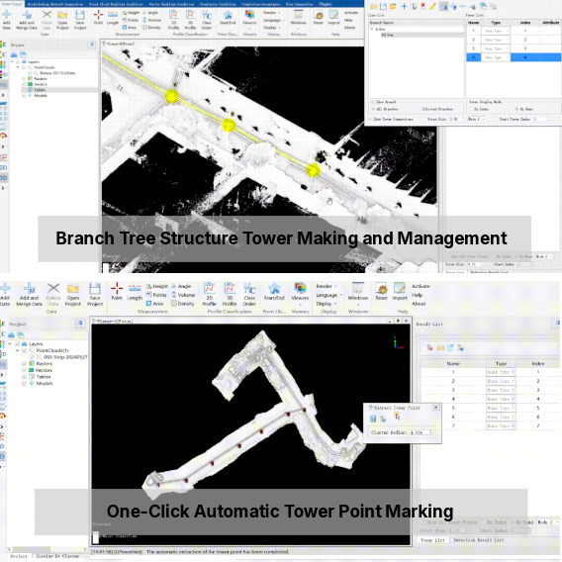Click the Volume tool in the Result List window

click(x=183, y=295)
